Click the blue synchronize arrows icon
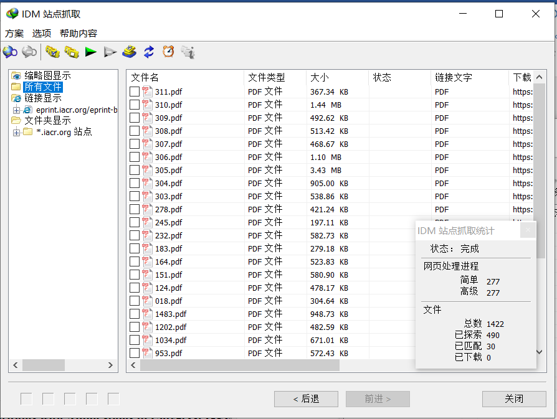 point(149,52)
